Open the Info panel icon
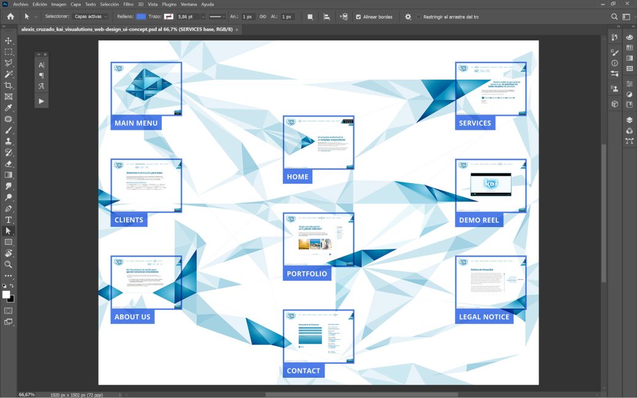This screenshot has width=637, height=398. 615,63
